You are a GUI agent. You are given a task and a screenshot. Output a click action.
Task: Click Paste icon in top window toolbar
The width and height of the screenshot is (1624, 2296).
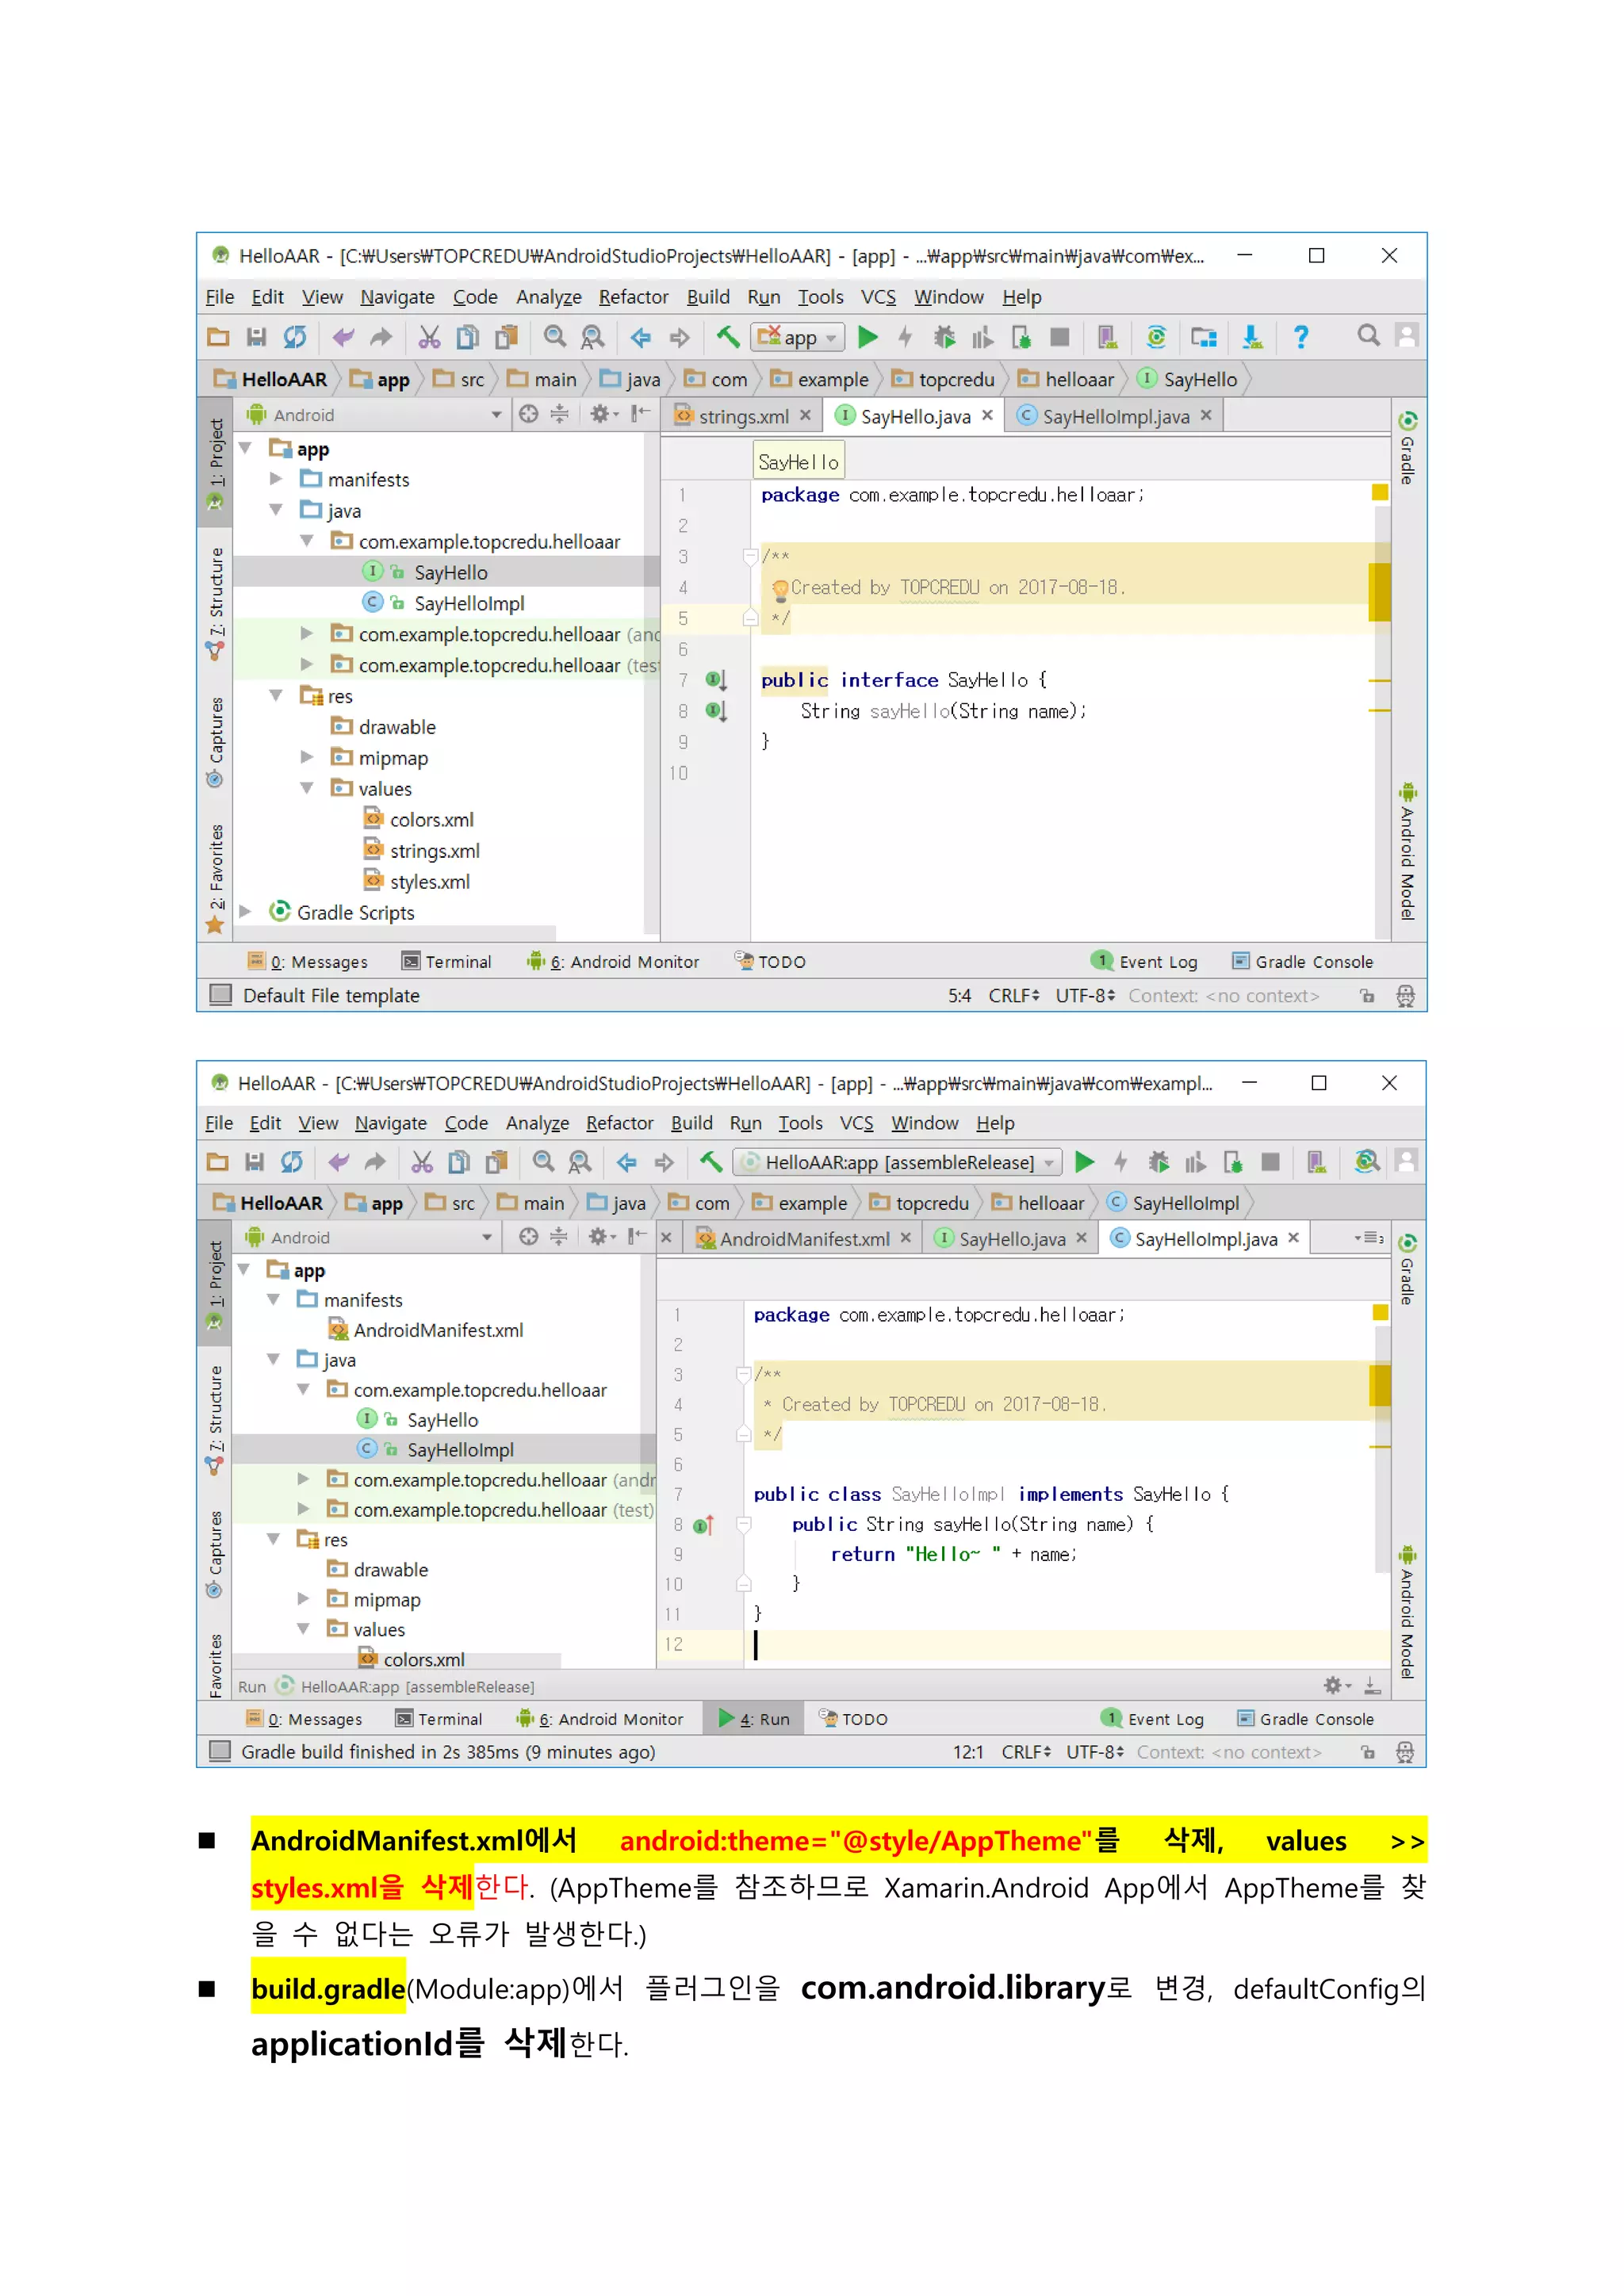(507, 338)
